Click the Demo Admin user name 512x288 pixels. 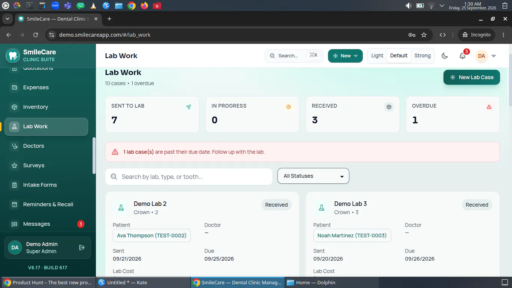tap(42, 244)
